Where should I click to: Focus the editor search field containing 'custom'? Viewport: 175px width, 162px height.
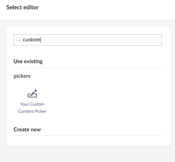pyautogui.click(x=87, y=40)
